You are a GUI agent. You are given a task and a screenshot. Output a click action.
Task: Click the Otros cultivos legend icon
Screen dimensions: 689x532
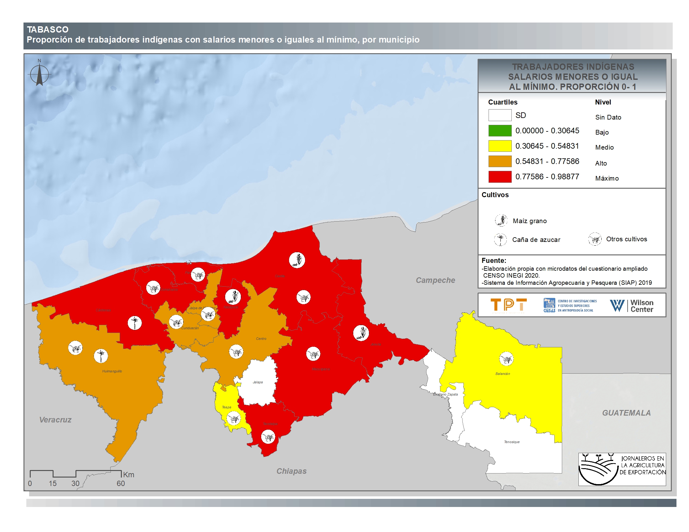[595, 239]
